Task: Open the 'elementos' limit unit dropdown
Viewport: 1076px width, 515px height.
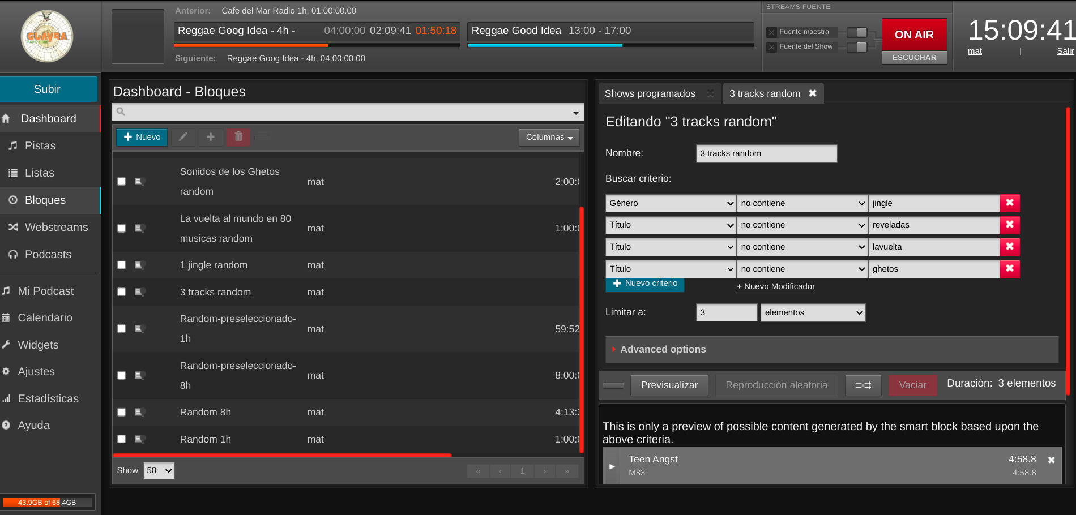Action: tap(813, 312)
